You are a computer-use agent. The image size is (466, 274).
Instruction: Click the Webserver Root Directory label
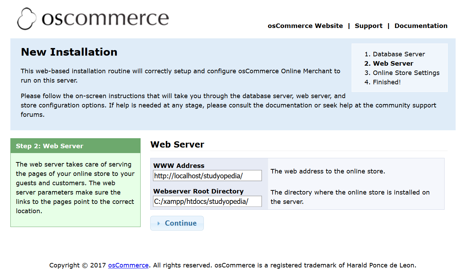coord(198,191)
